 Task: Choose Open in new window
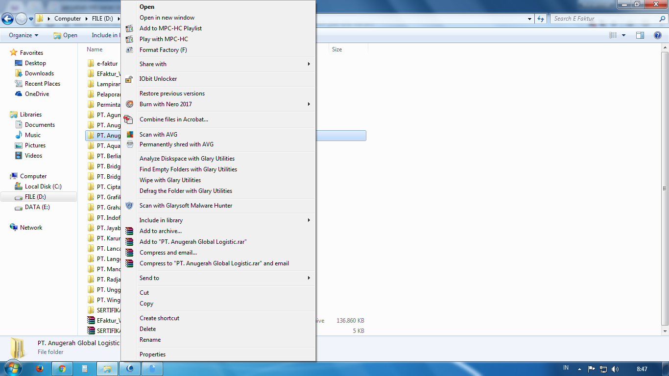click(x=167, y=18)
